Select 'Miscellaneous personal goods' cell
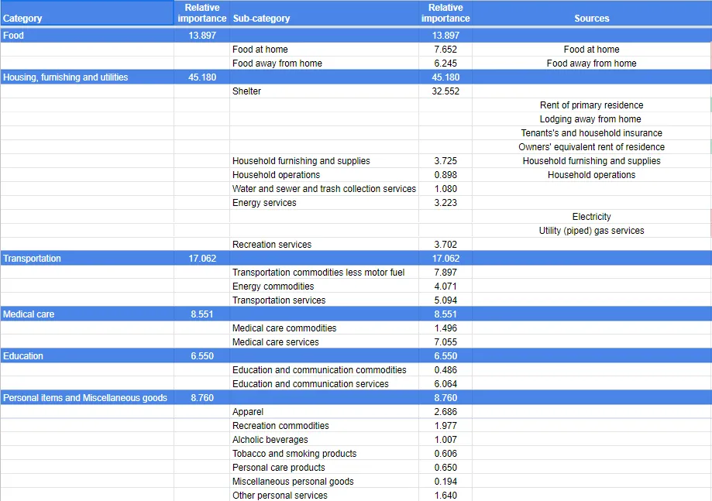Viewport: 712px width, 501px height. [x=324, y=482]
